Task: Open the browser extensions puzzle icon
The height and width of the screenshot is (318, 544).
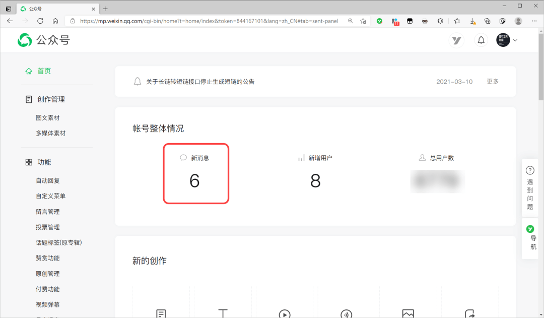Action: click(x=440, y=21)
